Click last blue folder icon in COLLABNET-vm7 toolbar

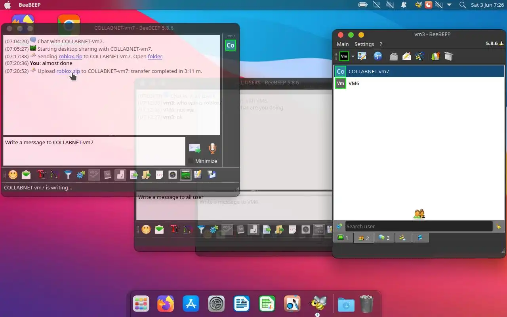[212, 174]
